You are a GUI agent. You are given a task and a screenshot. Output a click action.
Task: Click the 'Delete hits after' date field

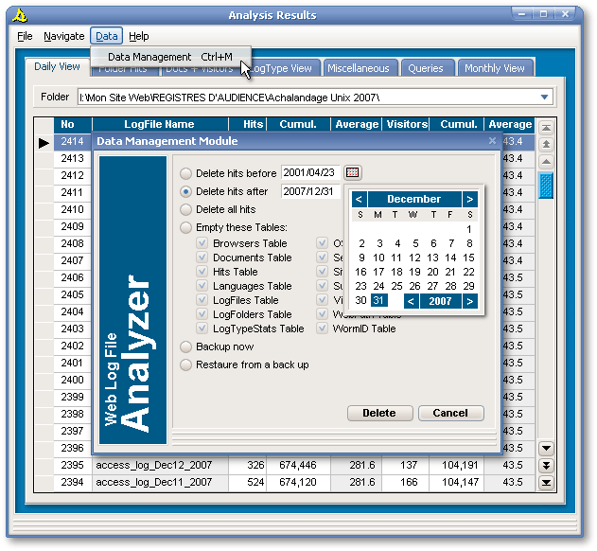[x=311, y=191]
